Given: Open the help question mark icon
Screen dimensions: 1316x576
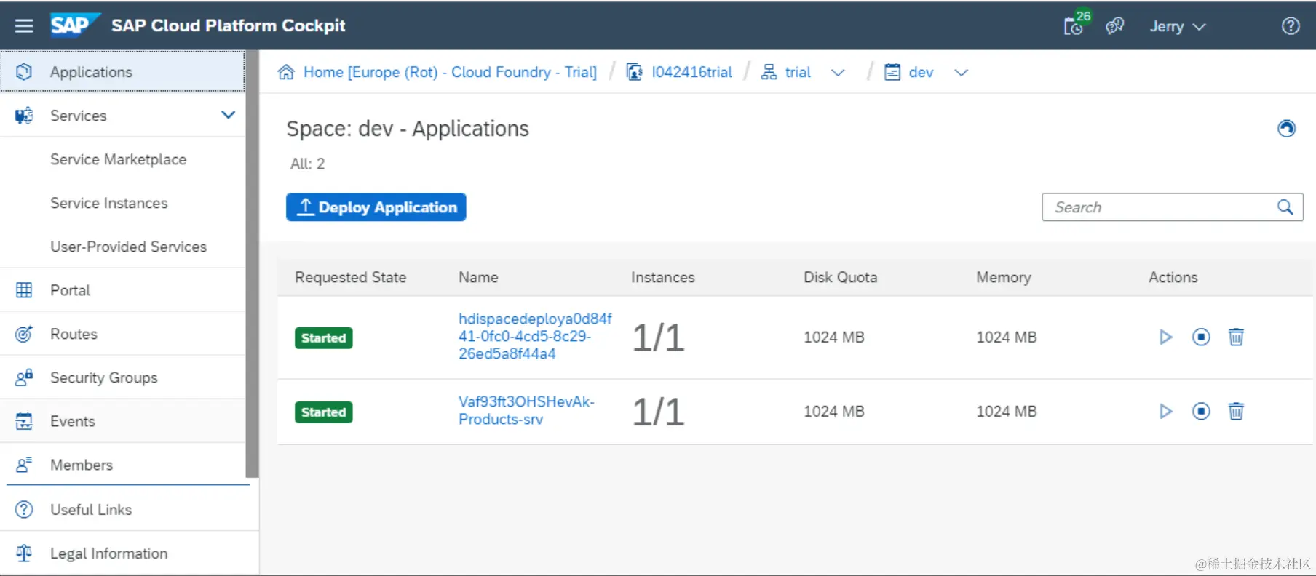Looking at the screenshot, I should click(x=1291, y=26).
